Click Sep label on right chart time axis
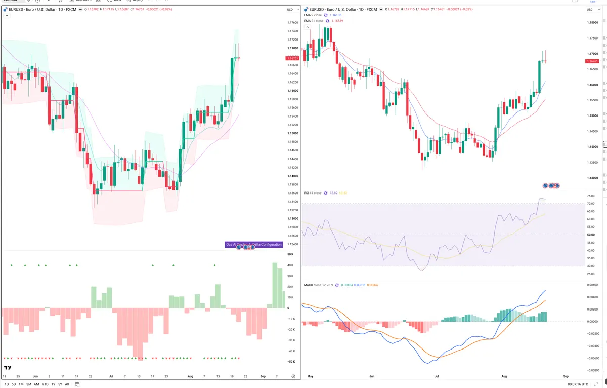The width and height of the screenshot is (607, 388). [566, 376]
